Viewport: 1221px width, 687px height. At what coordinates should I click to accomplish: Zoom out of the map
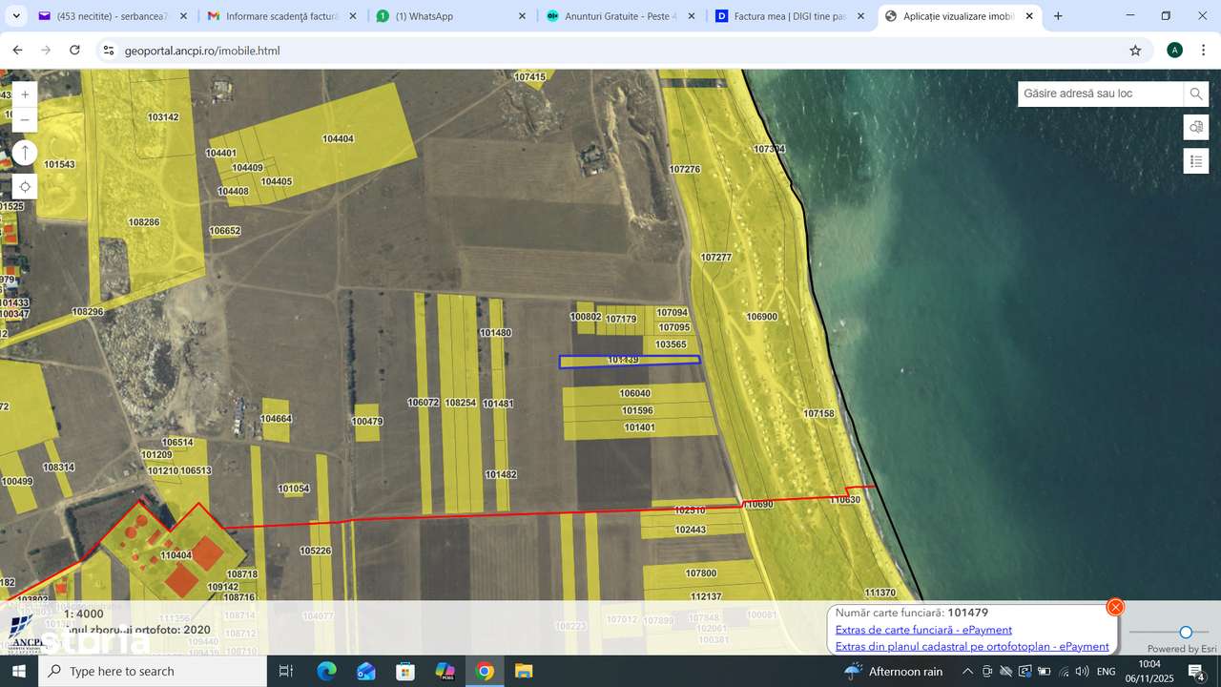pos(25,119)
